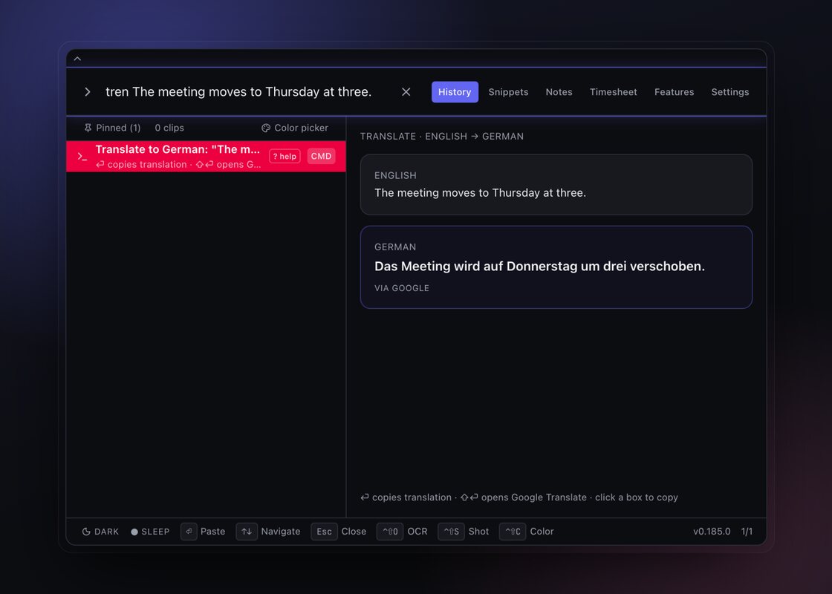Clear the search query with the X
The image size is (832, 594).
[406, 92]
